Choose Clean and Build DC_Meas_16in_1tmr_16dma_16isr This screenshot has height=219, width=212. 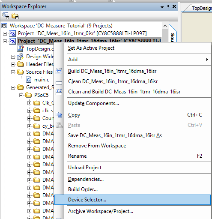[x=133, y=92]
